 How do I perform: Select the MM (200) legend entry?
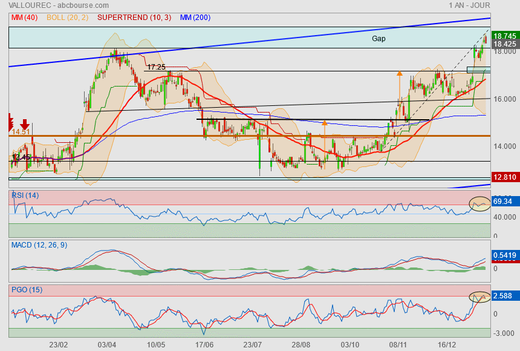point(195,18)
